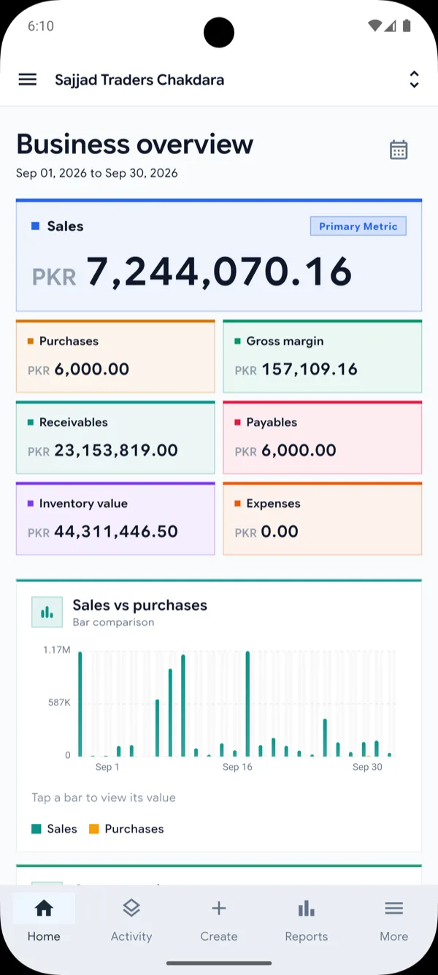This screenshot has width=438, height=975.
Task: Tap the Home icon in bottom bar
Action: click(44, 908)
